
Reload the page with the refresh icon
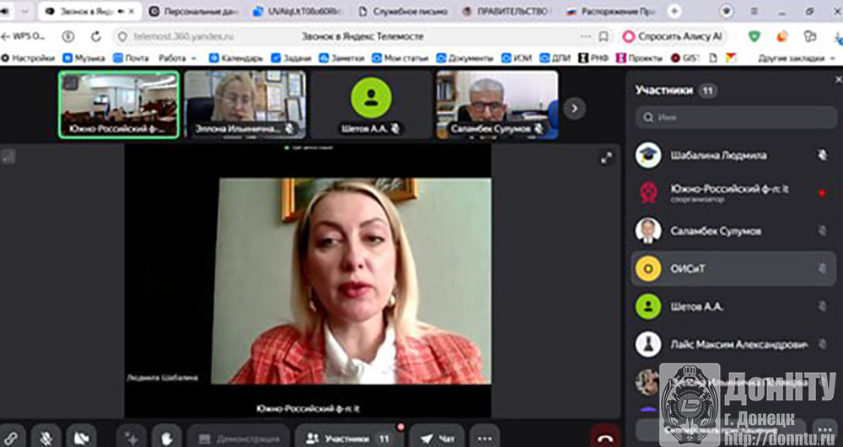pos(96,36)
